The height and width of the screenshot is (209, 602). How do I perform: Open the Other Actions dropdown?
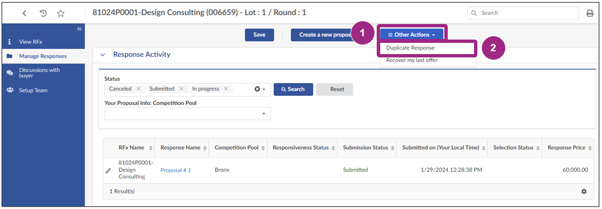(x=411, y=35)
